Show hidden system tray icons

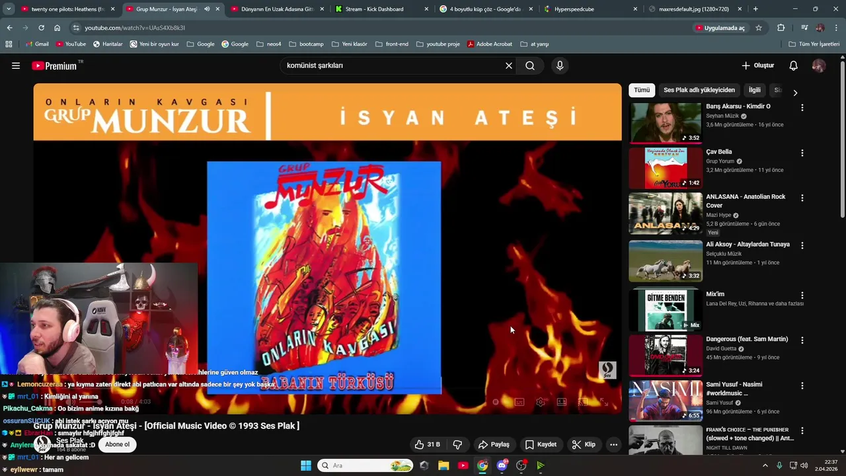coord(765,465)
